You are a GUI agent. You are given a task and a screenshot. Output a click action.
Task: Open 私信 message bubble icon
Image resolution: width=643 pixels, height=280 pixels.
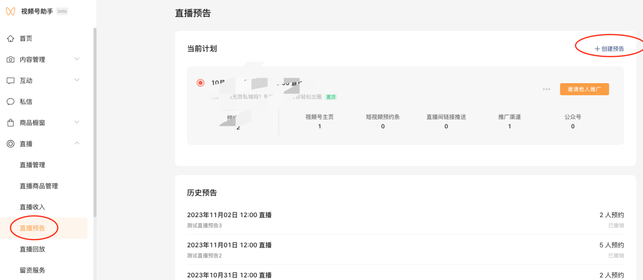click(x=10, y=101)
